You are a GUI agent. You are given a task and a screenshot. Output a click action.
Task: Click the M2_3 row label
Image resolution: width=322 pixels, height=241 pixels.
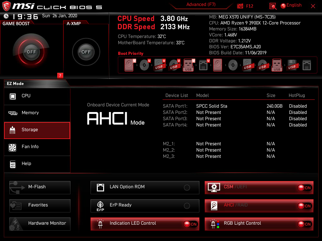pos(169,156)
